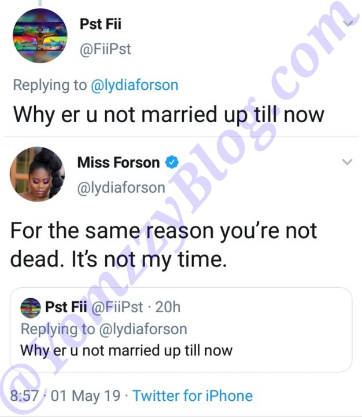Open the @lydiaforson mention link in reply

click(x=134, y=85)
